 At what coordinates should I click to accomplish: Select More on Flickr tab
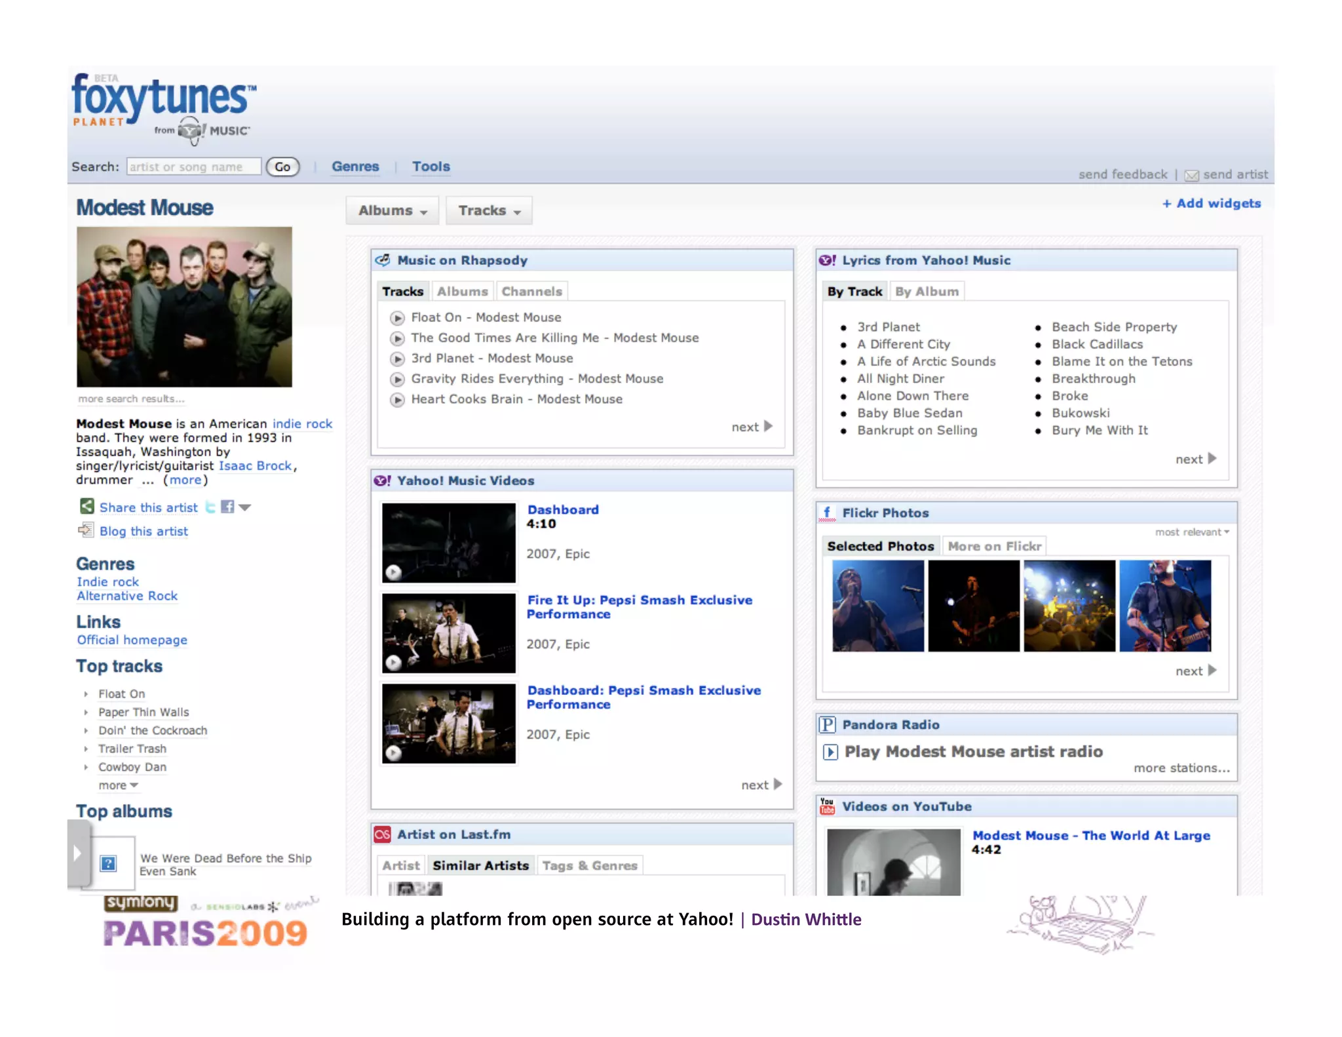[994, 546]
